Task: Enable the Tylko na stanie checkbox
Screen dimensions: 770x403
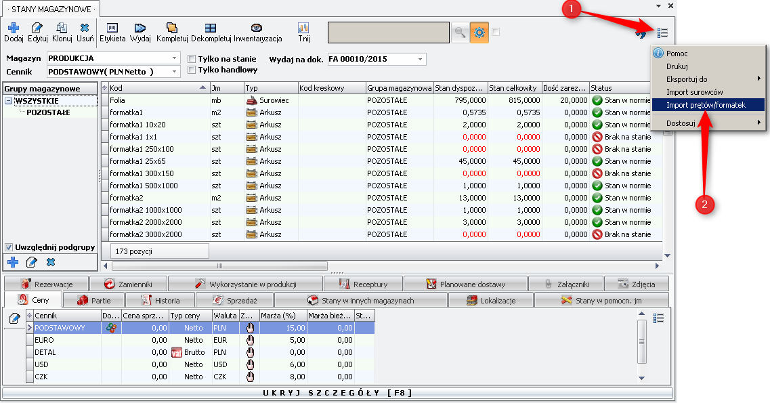Action: [192, 59]
